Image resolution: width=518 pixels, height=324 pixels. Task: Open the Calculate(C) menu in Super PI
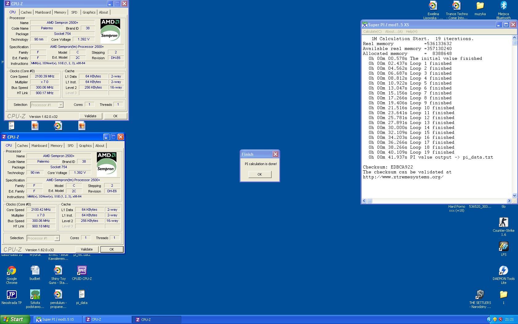(372, 31)
